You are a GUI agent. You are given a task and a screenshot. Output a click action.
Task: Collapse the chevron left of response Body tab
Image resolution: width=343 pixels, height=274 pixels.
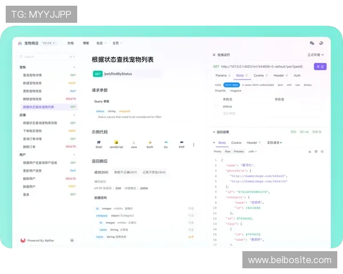point(214,143)
